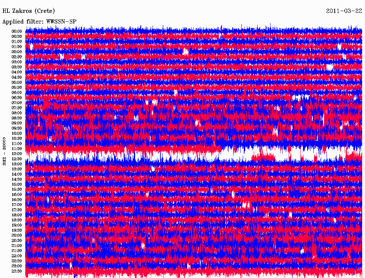This screenshot has height=278, width=365.
Task: Click the 06:00 time row label
Action: tap(17, 93)
